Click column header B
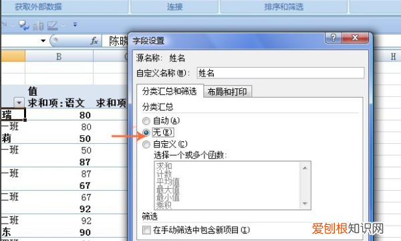Image resolution: width=401 pixels, height=241 pixels. pos(59,56)
